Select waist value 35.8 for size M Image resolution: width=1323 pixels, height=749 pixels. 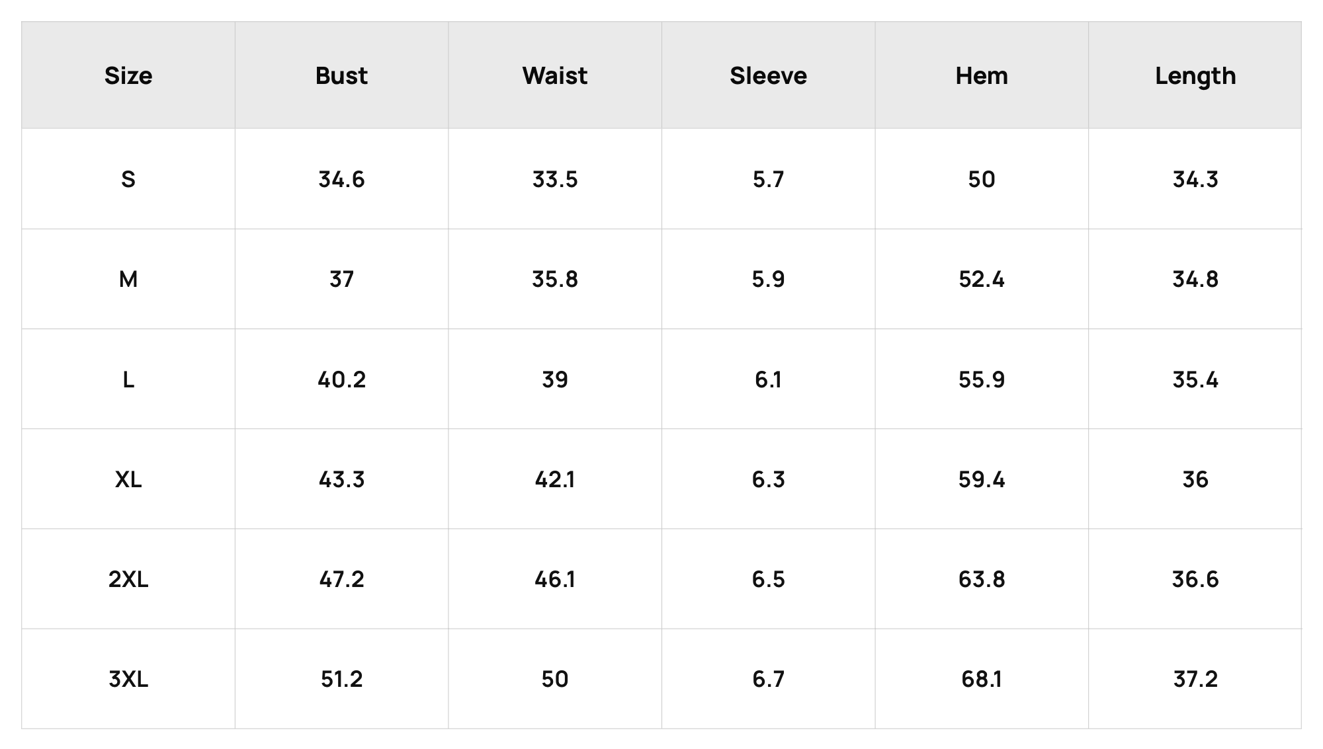pyautogui.click(x=555, y=279)
